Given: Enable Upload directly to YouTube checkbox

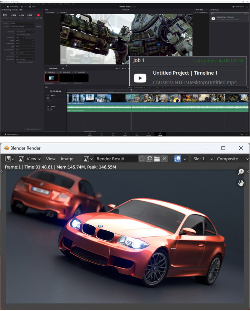Looking at the screenshot, I should [x=16, y=62].
